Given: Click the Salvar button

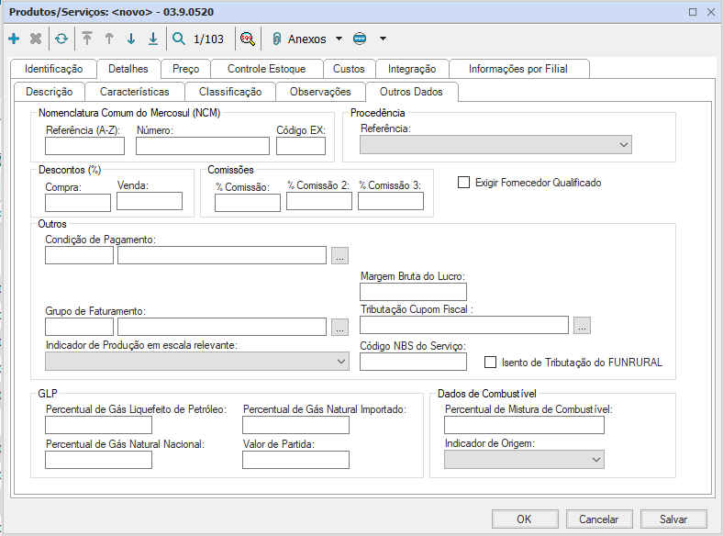Looking at the screenshot, I should pos(673,519).
